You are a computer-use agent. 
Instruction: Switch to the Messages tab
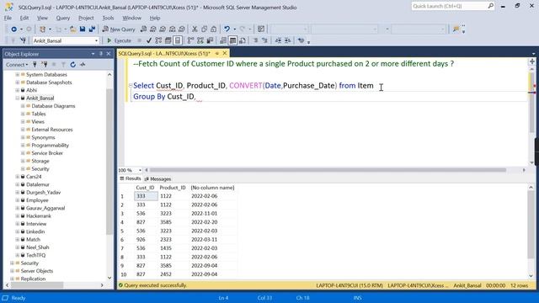157,179
